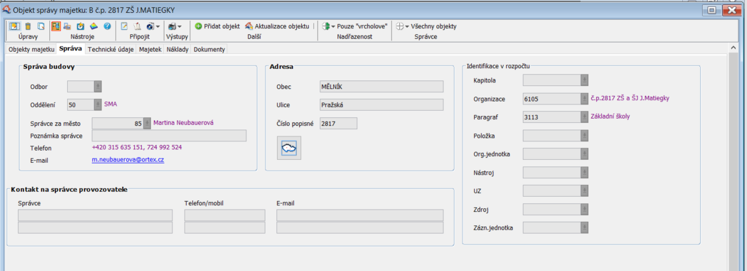Click the Výstupy printer output icon
Image resolution: width=747 pixels, height=271 pixels.
coord(172,26)
